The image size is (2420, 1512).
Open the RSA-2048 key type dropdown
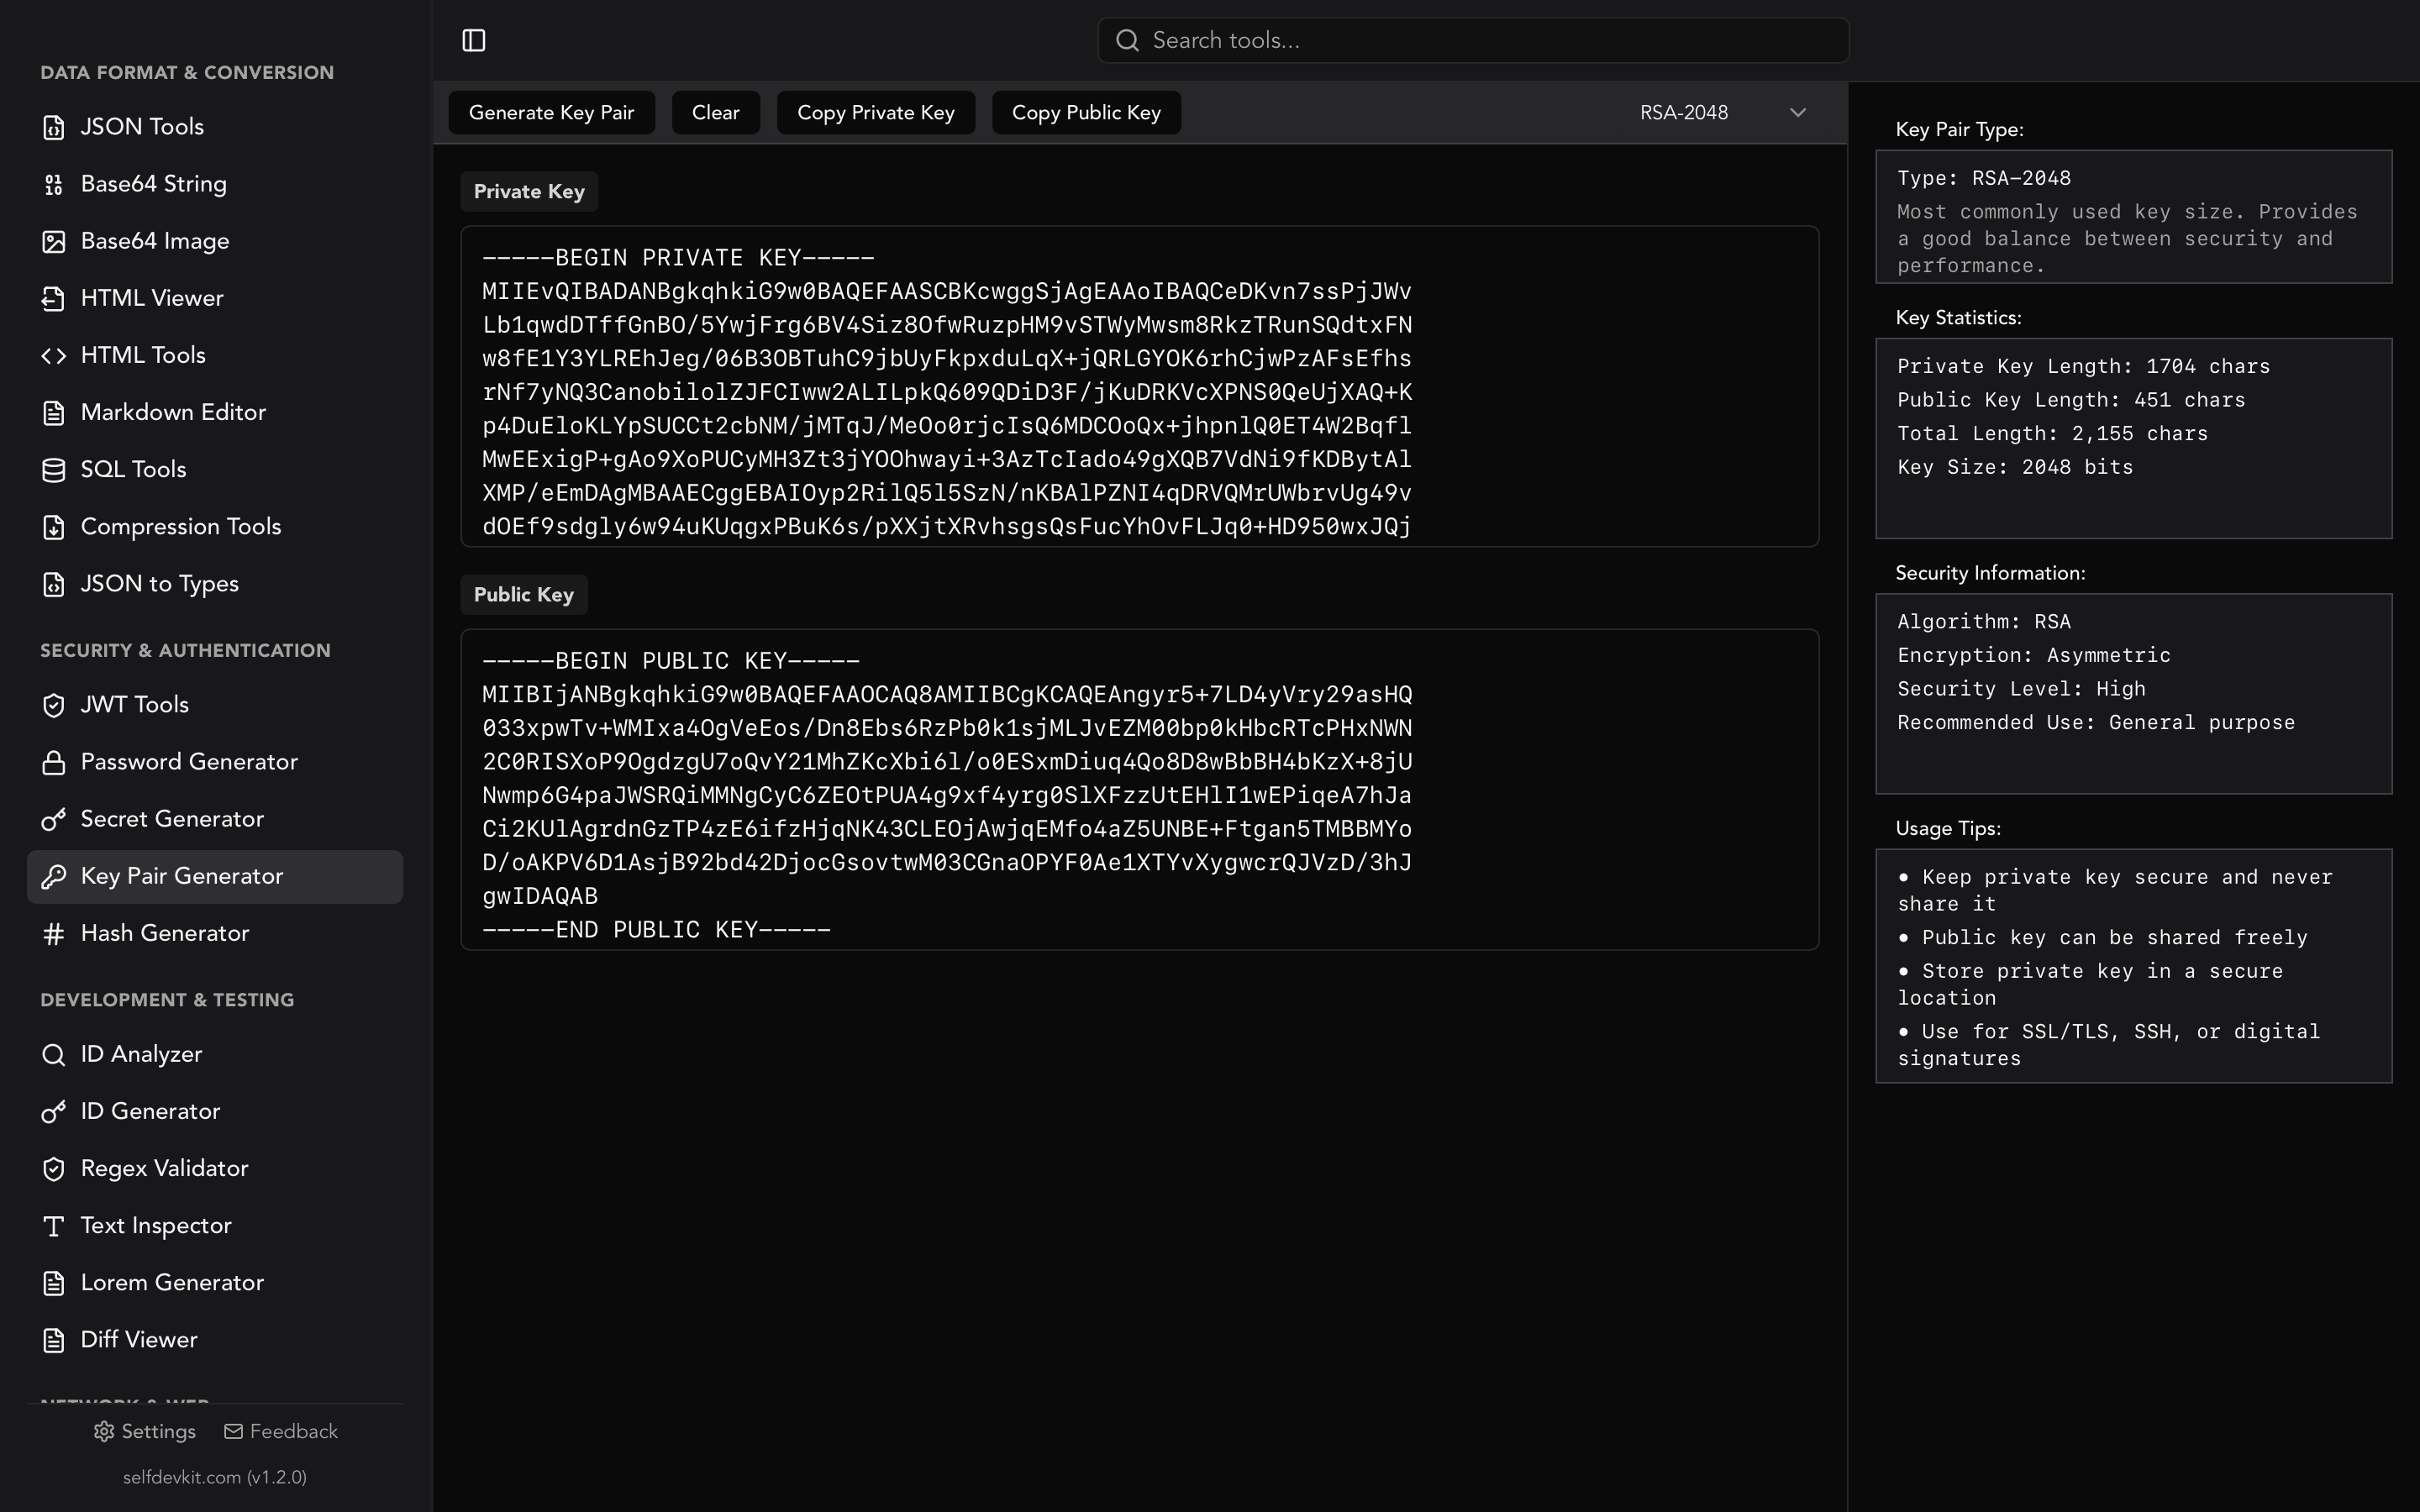1722,112
